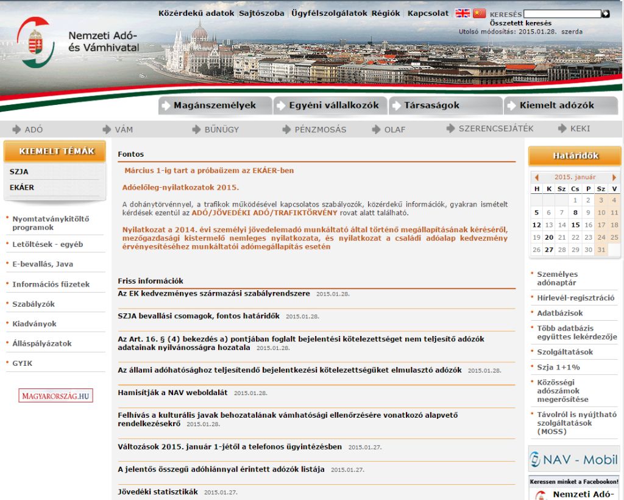Switch language via the Chinese flag icon
624x500 pixels.
coord(480,13)
